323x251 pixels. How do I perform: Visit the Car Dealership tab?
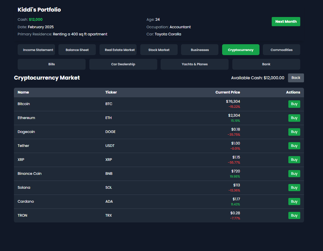pyautogui.click(x=123, y=64)
